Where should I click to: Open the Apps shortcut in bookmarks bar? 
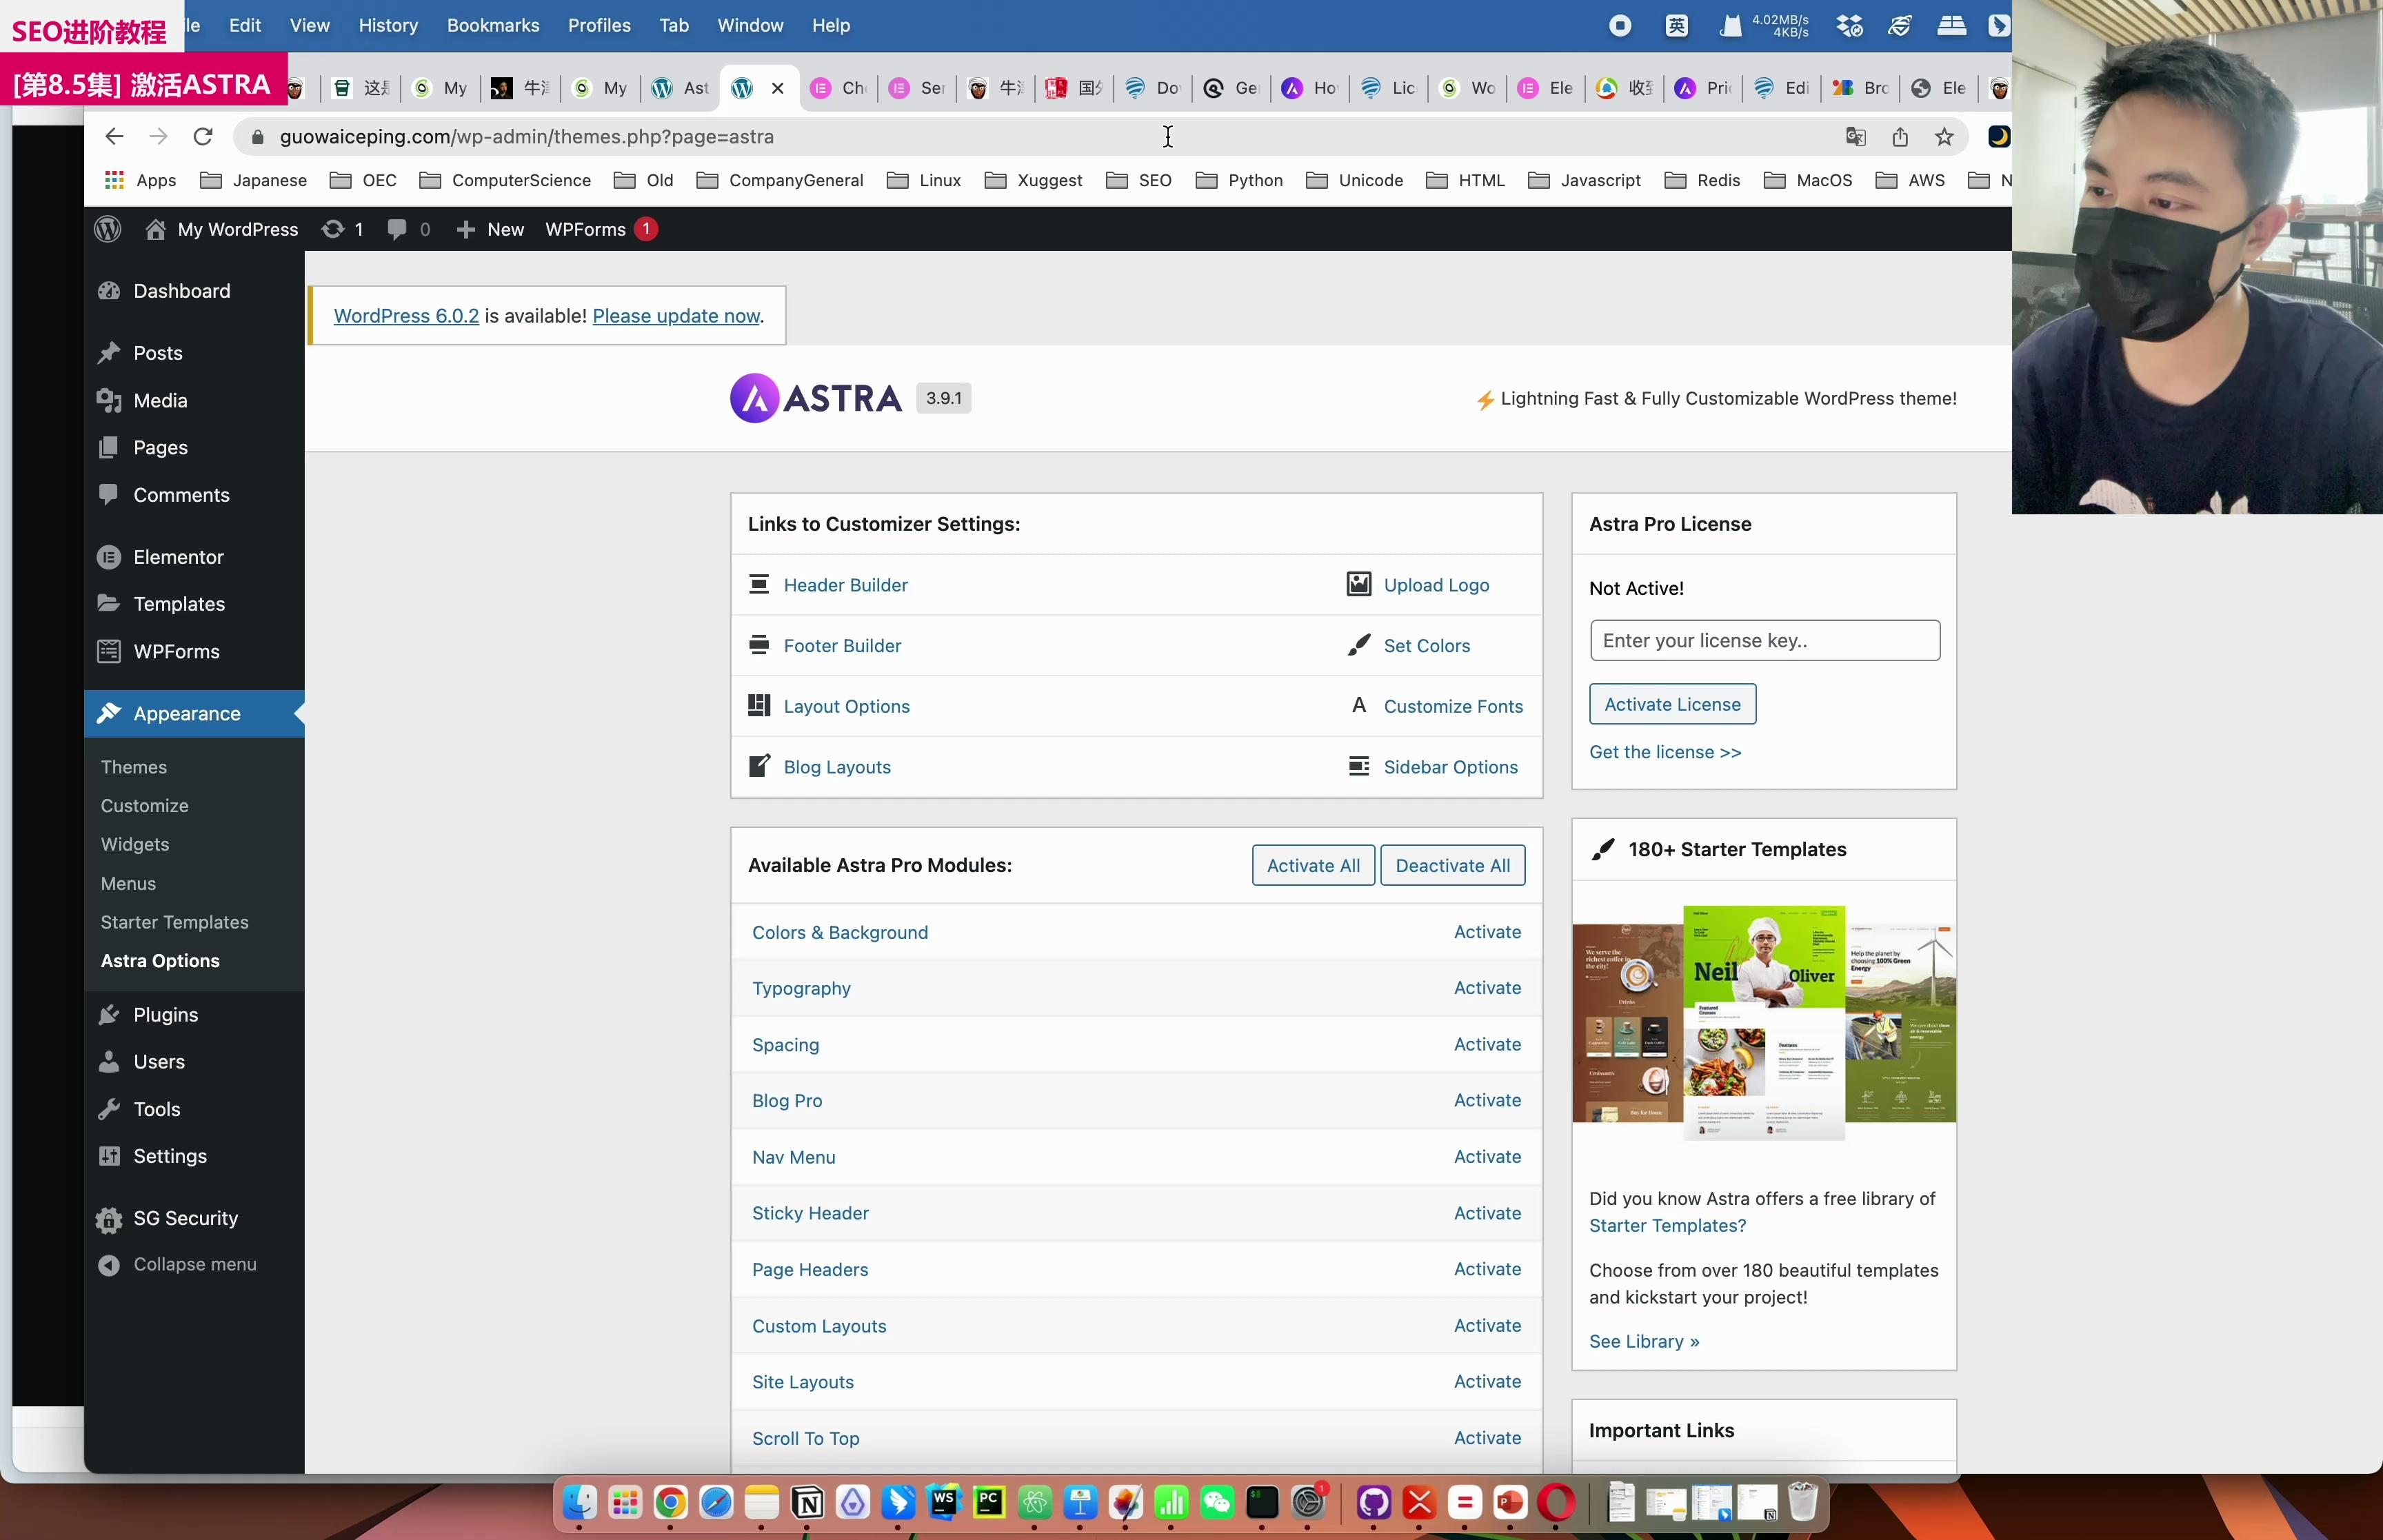point(140,180)
